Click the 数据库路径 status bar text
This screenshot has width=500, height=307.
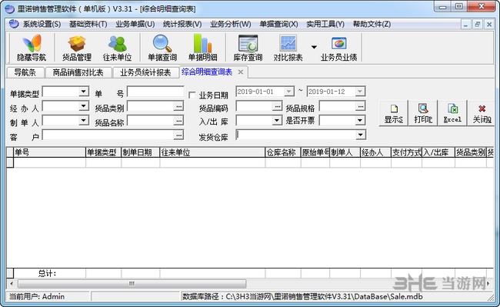(302, 296)
